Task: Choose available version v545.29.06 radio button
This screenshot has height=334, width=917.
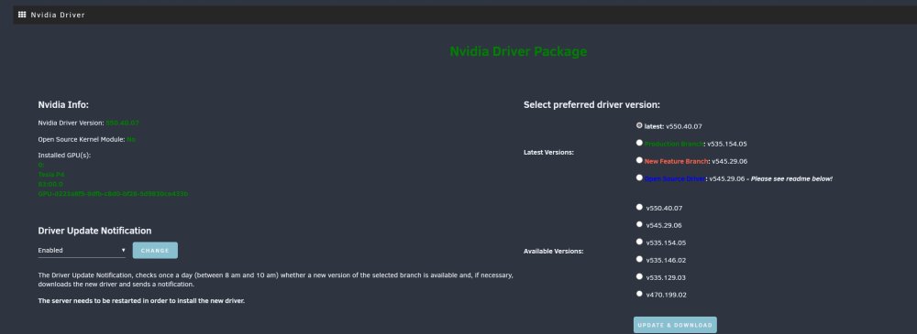Action: (639, 224)
